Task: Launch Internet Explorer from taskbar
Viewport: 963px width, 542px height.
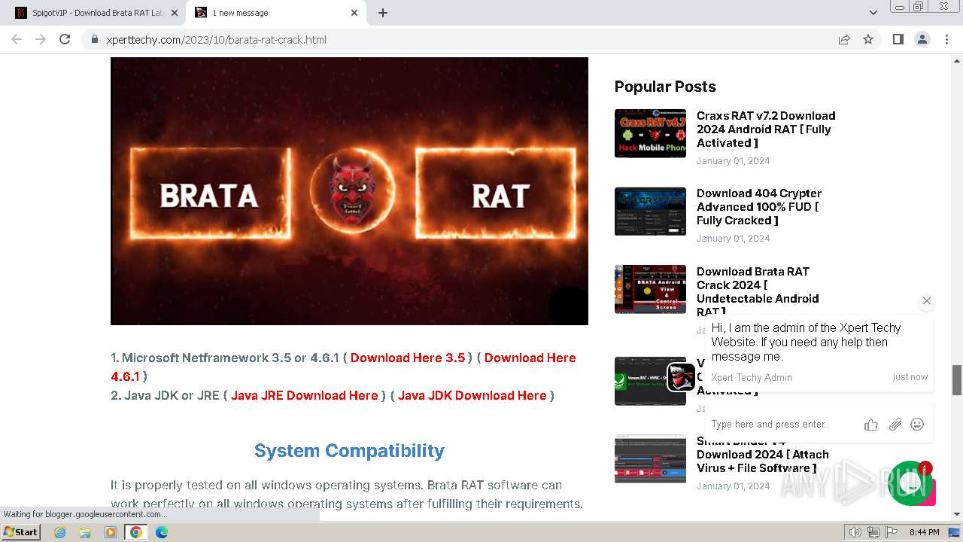Action: (60, 532)
